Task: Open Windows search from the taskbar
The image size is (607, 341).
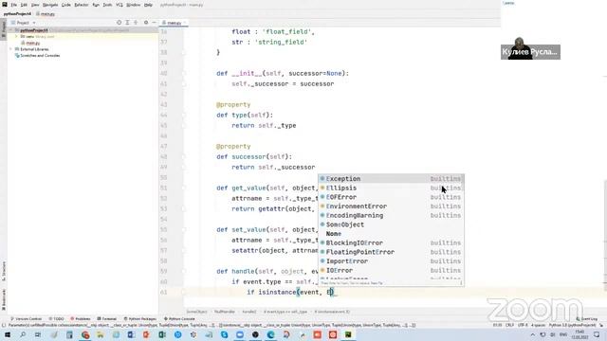Action: click(23, 334)
